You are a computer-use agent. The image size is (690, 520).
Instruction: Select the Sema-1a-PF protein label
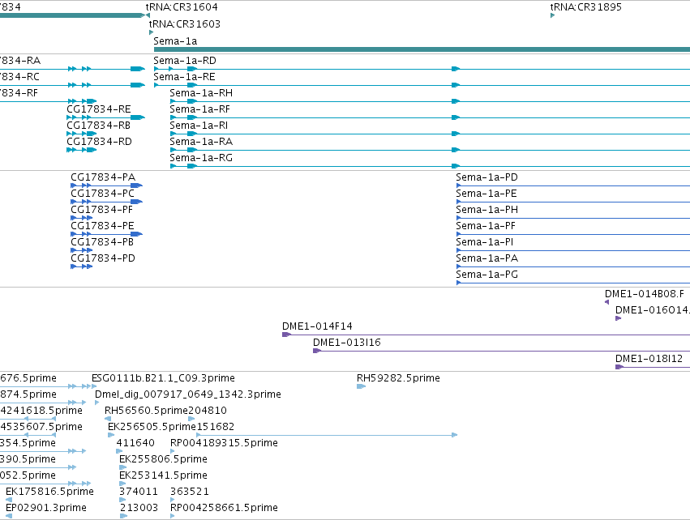pyautogui.click(x=486, y=226)
